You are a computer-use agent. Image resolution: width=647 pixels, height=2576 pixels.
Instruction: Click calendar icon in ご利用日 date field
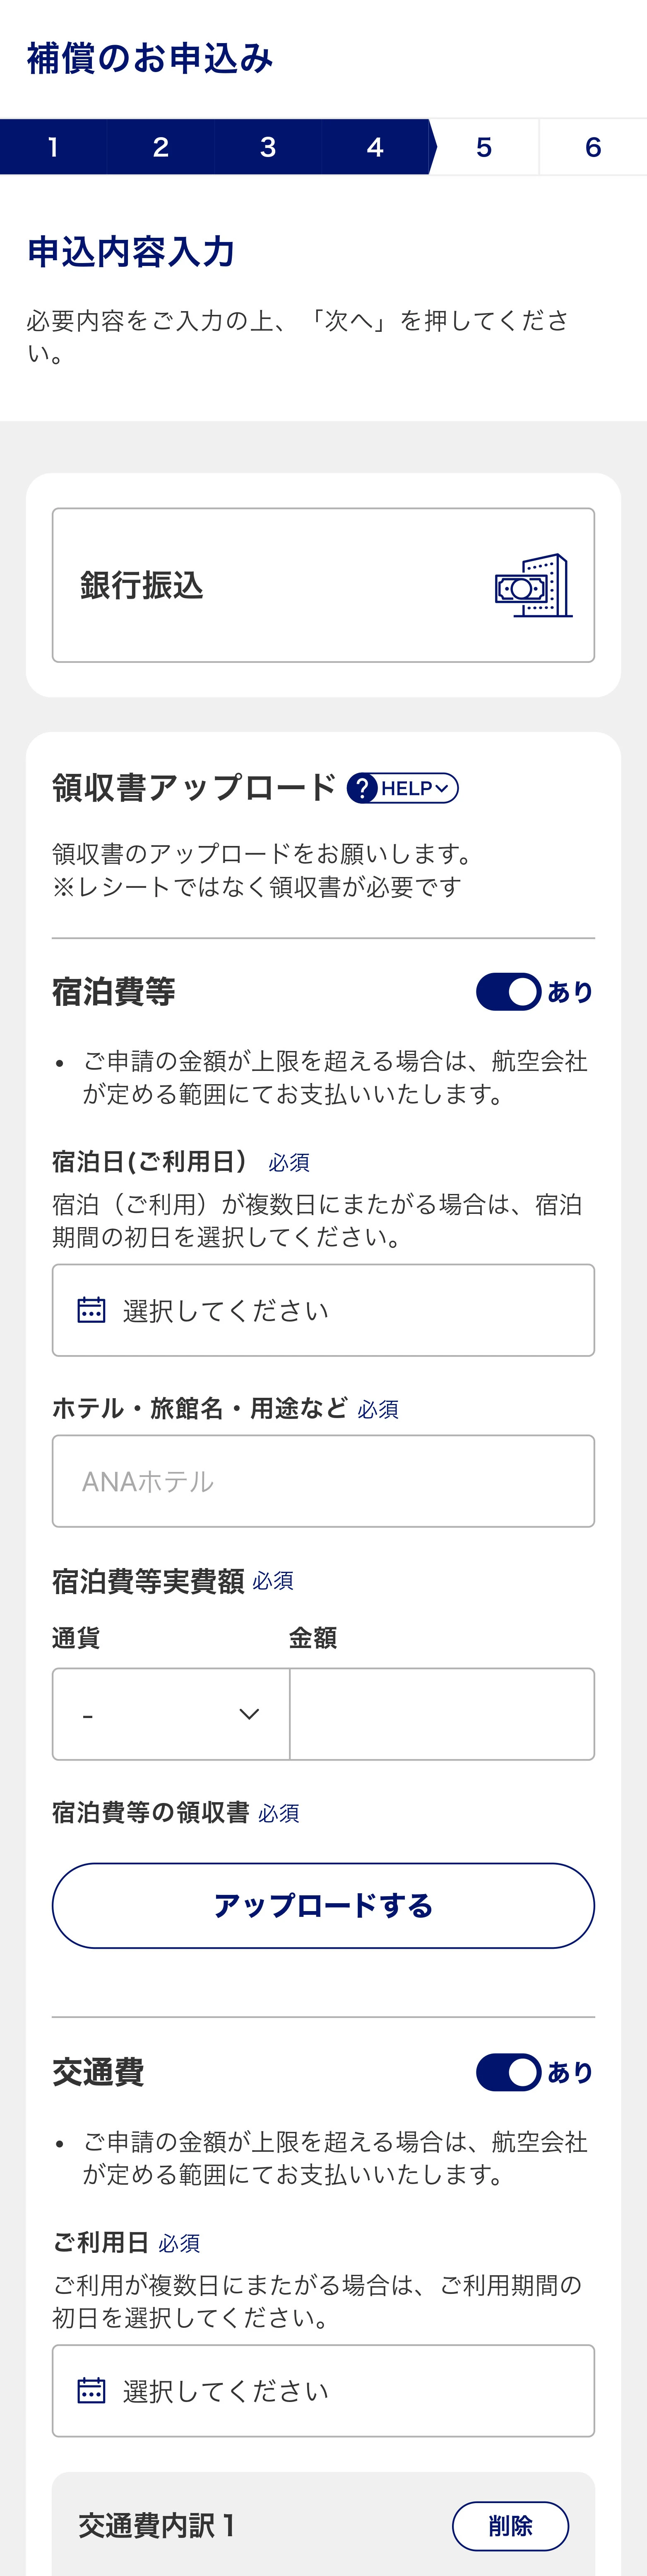pos(91,2390)
